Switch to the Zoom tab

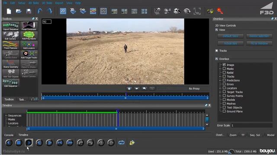point(233,135)
